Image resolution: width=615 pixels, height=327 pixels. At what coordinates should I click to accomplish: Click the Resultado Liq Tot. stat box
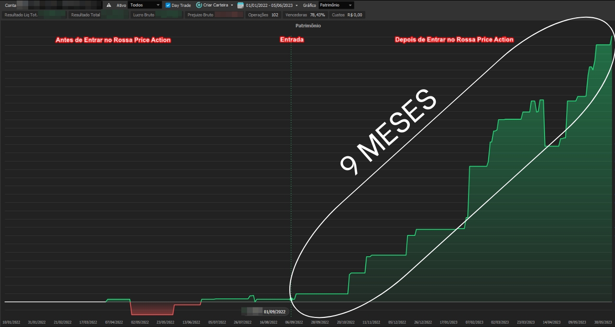[34, 15]
